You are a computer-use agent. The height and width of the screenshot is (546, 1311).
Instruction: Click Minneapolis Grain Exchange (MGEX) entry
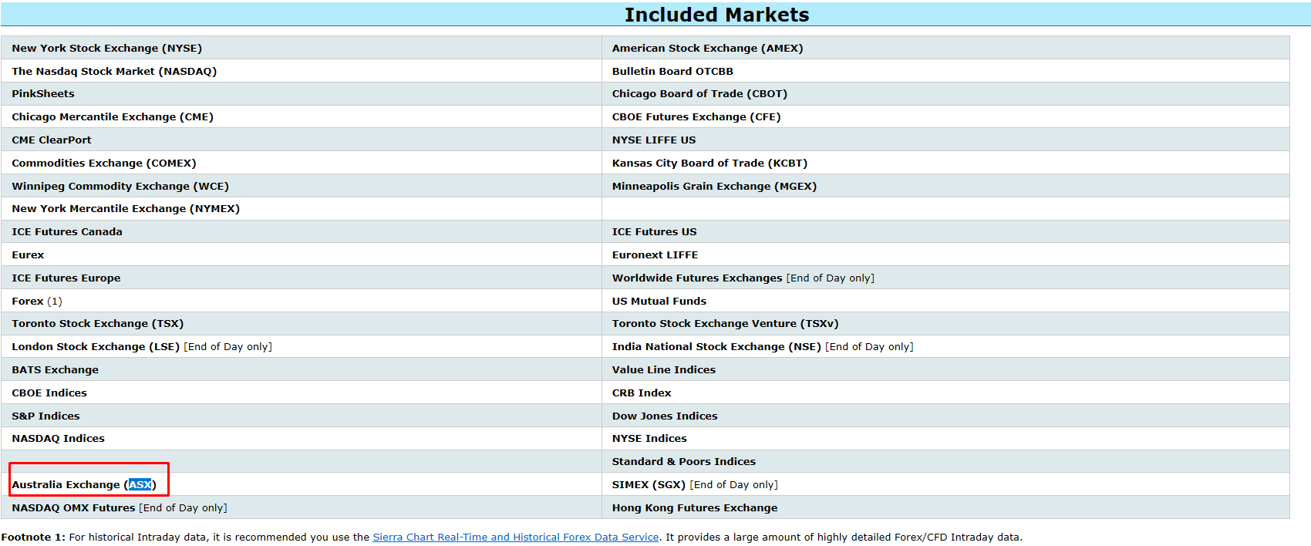tap(714, 187)
